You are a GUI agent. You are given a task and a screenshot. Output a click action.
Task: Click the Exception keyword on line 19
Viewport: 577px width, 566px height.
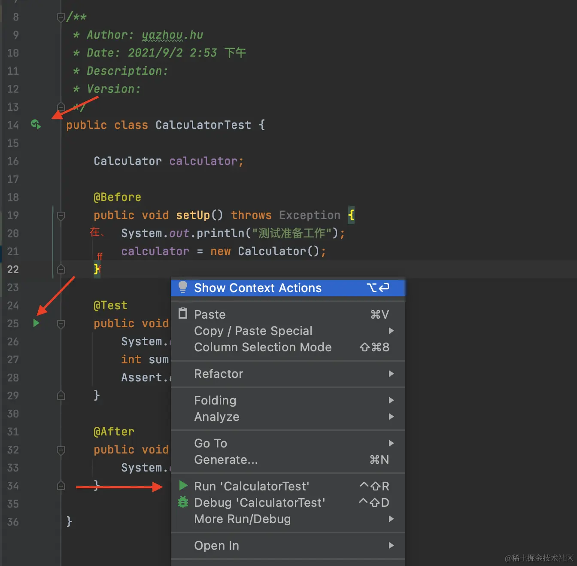point(310,215)
